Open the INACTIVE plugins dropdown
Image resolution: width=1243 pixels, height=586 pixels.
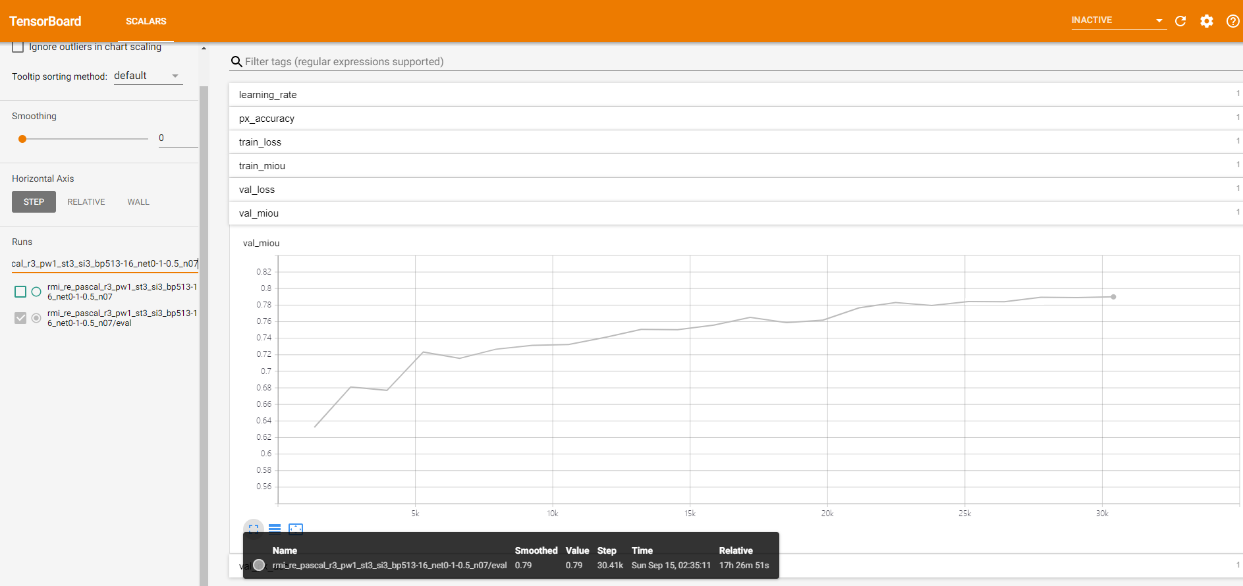1119,20
